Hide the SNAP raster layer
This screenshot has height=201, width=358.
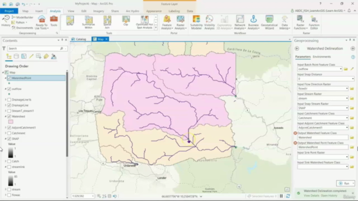[9, 138]
